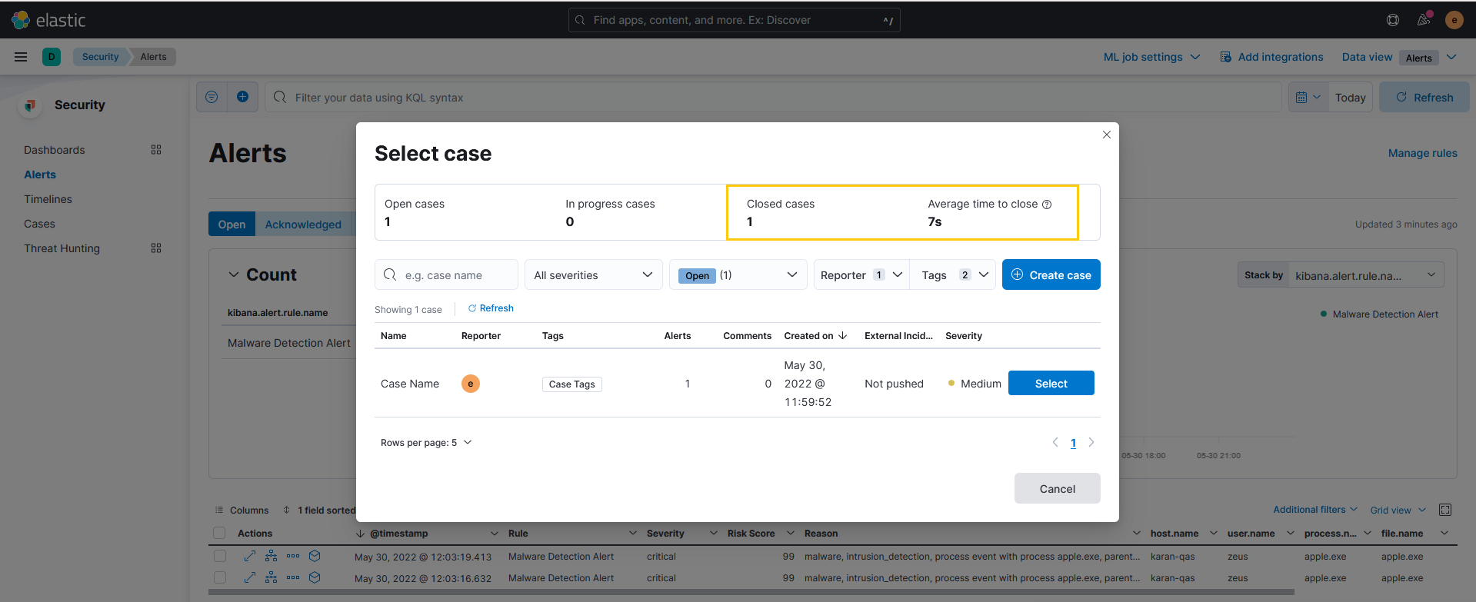Open the date quick menu calendar icon
The height and width of the screenshot is (602, 1476).
1308,98
